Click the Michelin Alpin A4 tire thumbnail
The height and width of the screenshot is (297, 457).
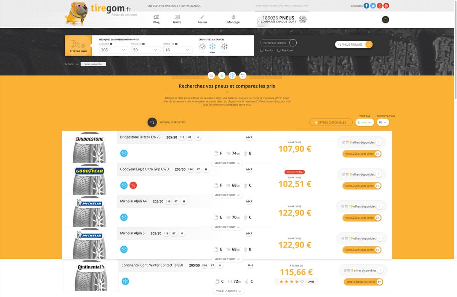[89, 211]
